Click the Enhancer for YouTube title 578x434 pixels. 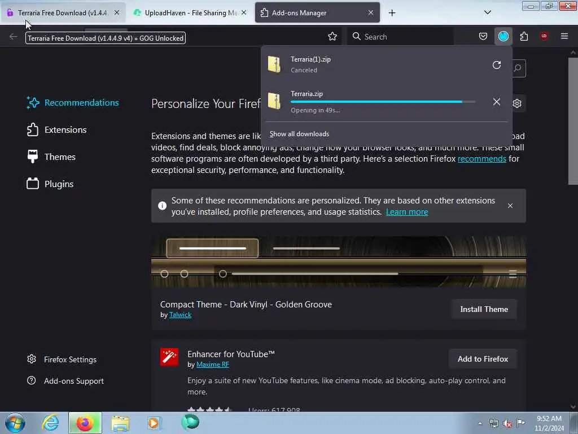pyautogui.click(x=231, y=354)
